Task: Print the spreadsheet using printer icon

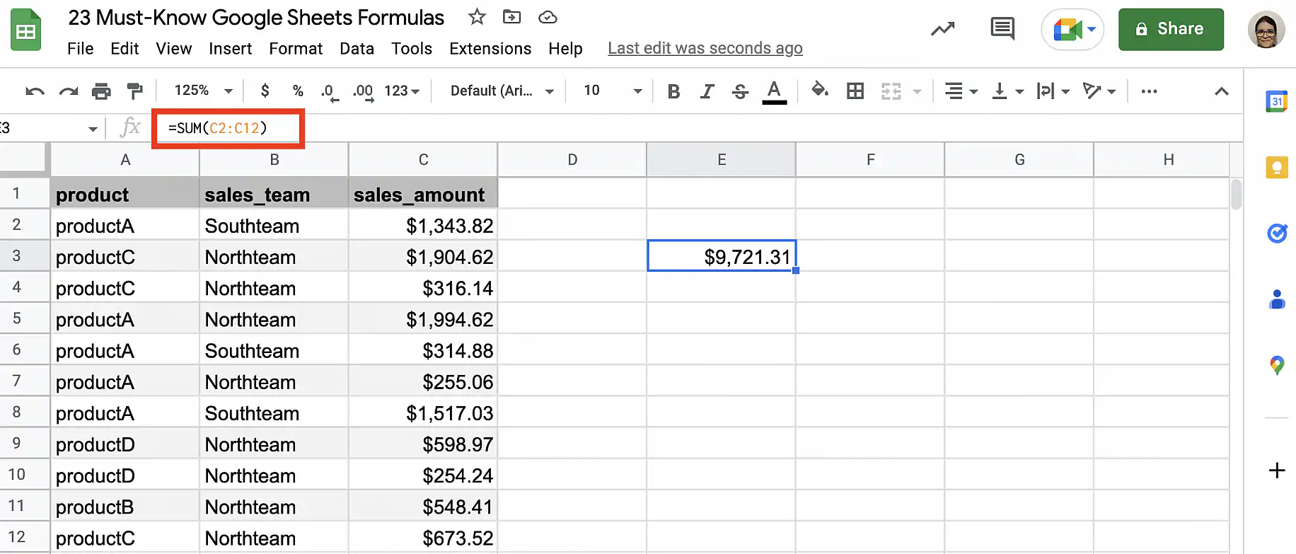Action: click(x=101, y=91)
